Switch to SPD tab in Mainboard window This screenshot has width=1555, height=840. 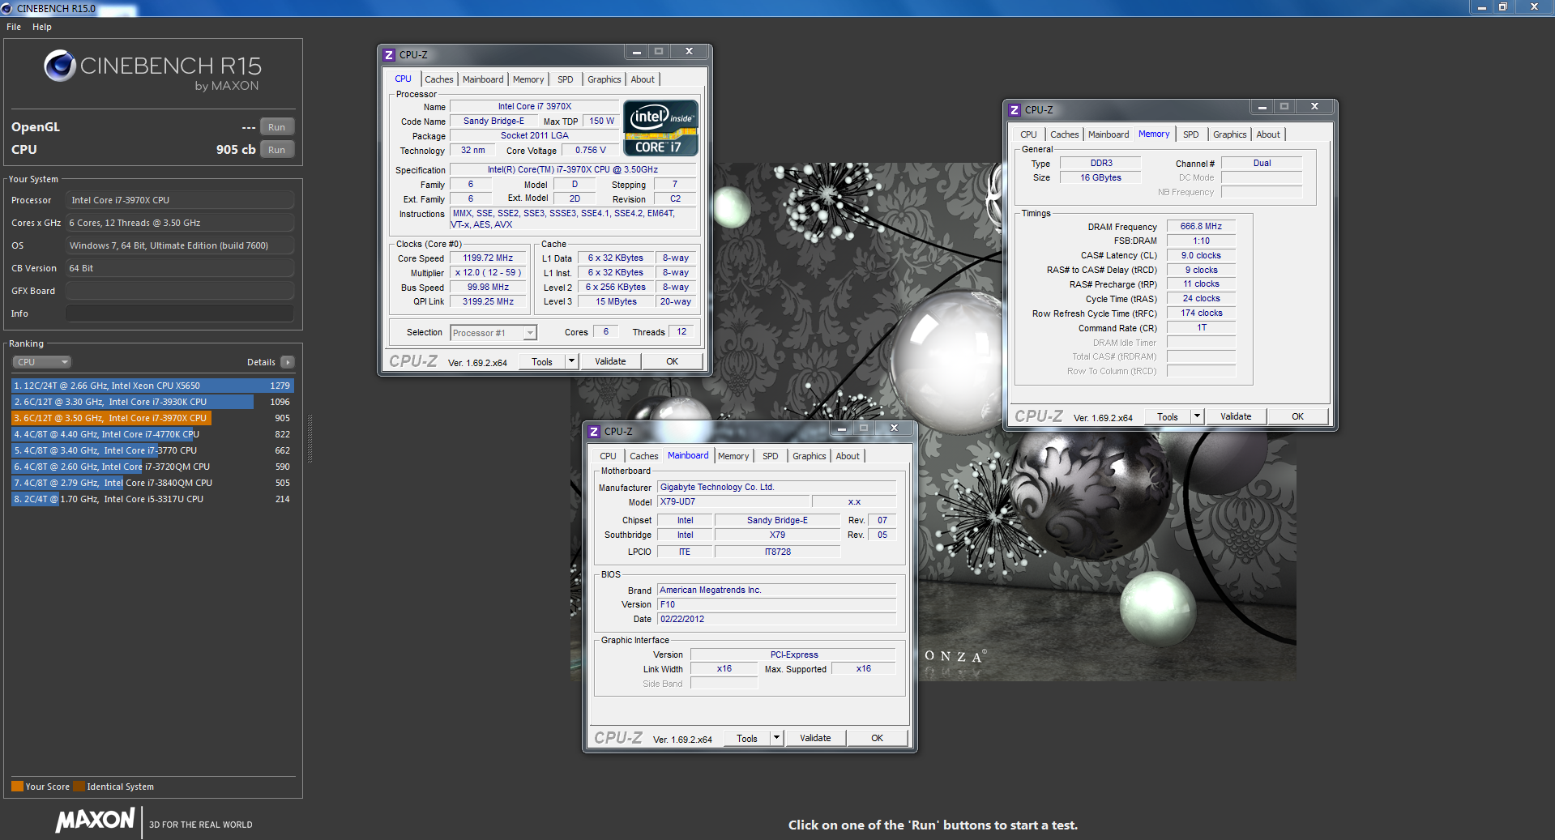click(x=770, y=456)
